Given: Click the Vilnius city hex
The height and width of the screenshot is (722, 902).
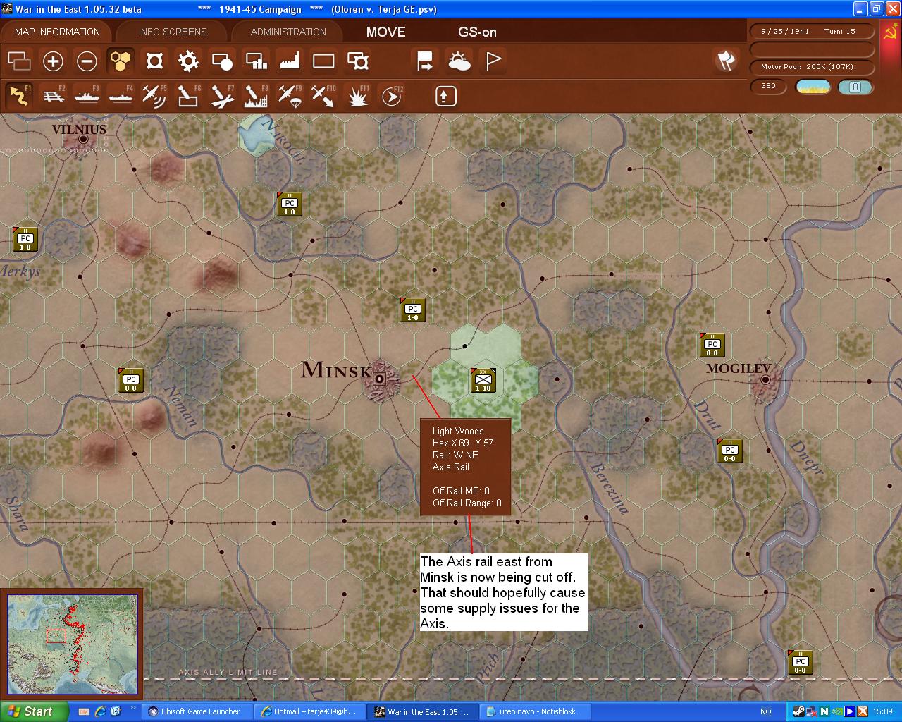Looking at the screenshot, I should pos(84,140).
